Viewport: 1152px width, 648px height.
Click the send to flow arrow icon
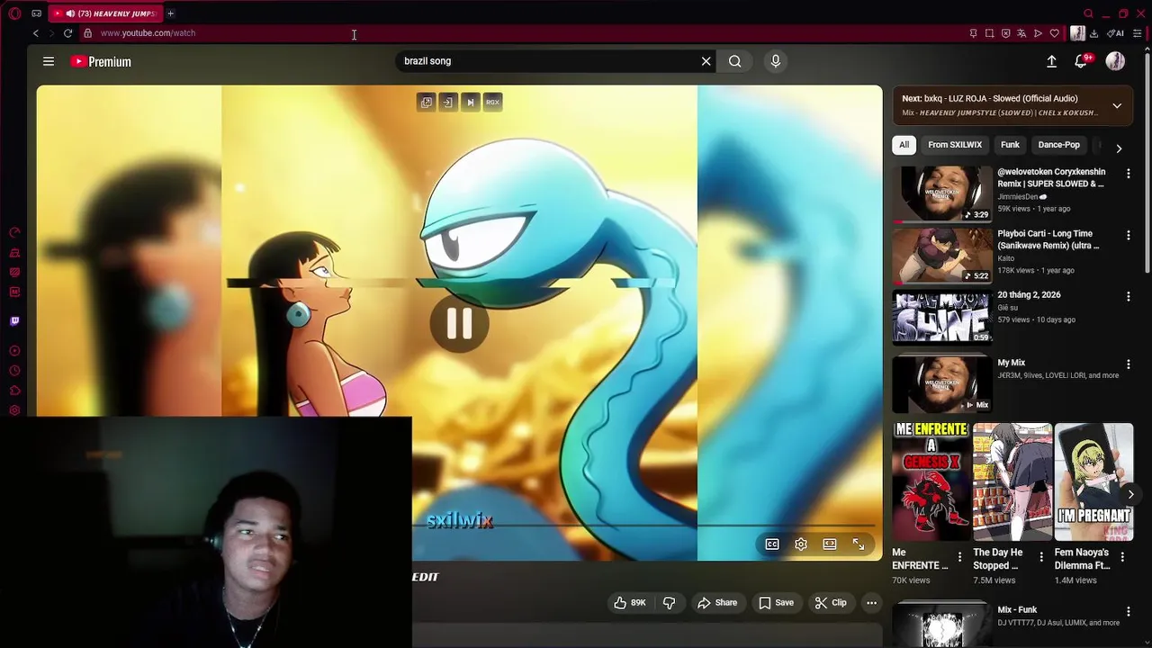click(1038, 33)
